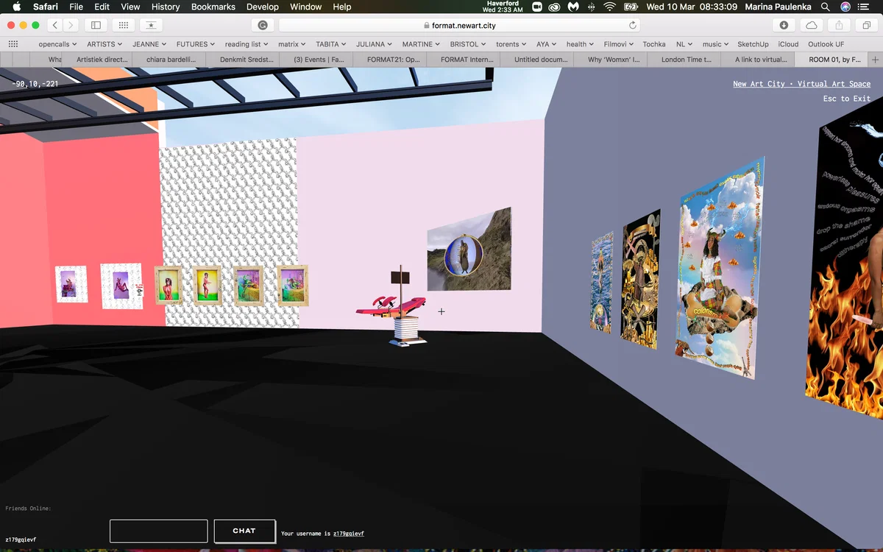Screen dimensions: 883x552
Task: Expand the BRISTOL bookmarks folder
Action: pos(467,44)
